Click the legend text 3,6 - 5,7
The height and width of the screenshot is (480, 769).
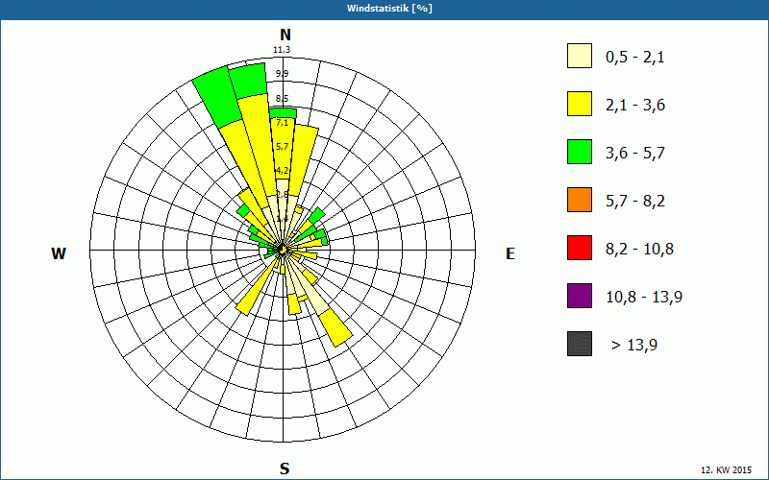pos(635,154)
